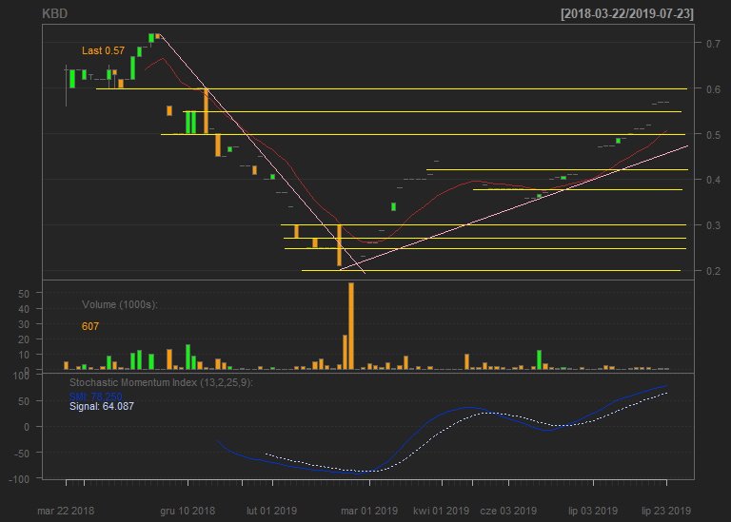This screenshot has height=522, width=731.
Task: Click the volume axis label 50
Action: [x=24, y=294]
